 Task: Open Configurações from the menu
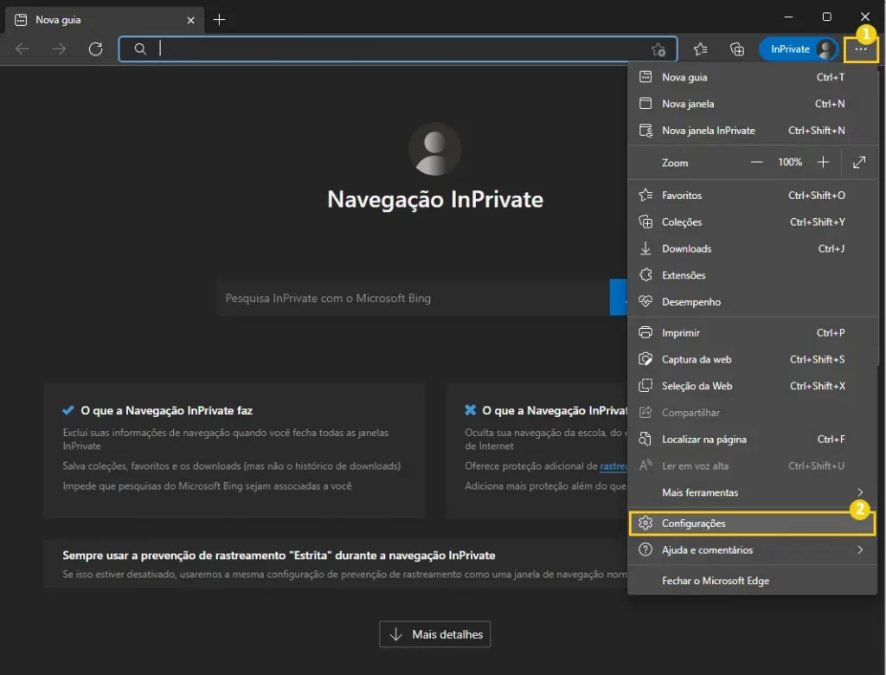(752, 523)
